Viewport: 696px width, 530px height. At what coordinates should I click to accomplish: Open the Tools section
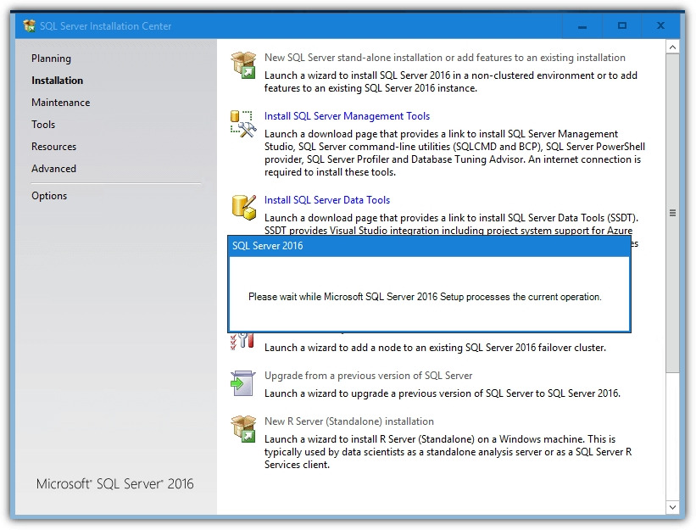coord(43,125)
